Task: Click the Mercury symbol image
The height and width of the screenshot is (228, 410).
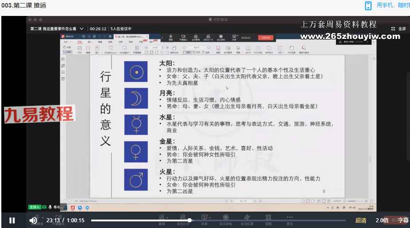Action: pos(136,125)
